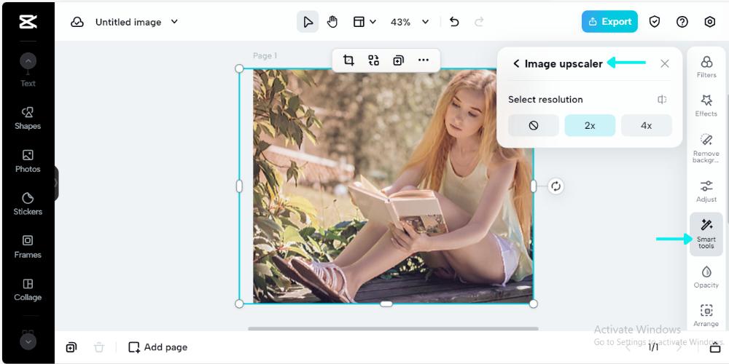Open the Collage panel
The height and width of the screenshot is (364, 729).
28,290
